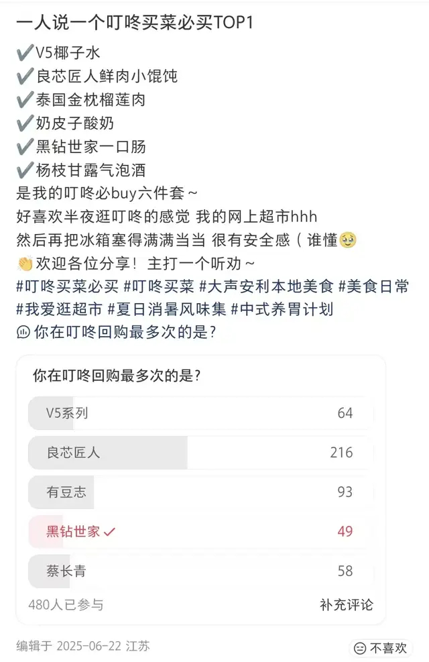Image resolution: width=429 pixels, height=662 pixels.
Task: Select the V5系列 poll option
Action: (x=200, y=413)
